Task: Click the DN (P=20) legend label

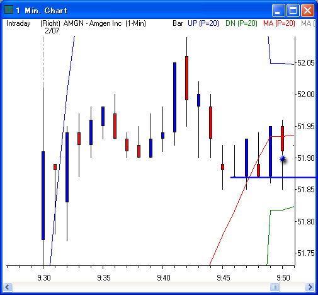Action: pyautogui.click(x=241, y=23)
